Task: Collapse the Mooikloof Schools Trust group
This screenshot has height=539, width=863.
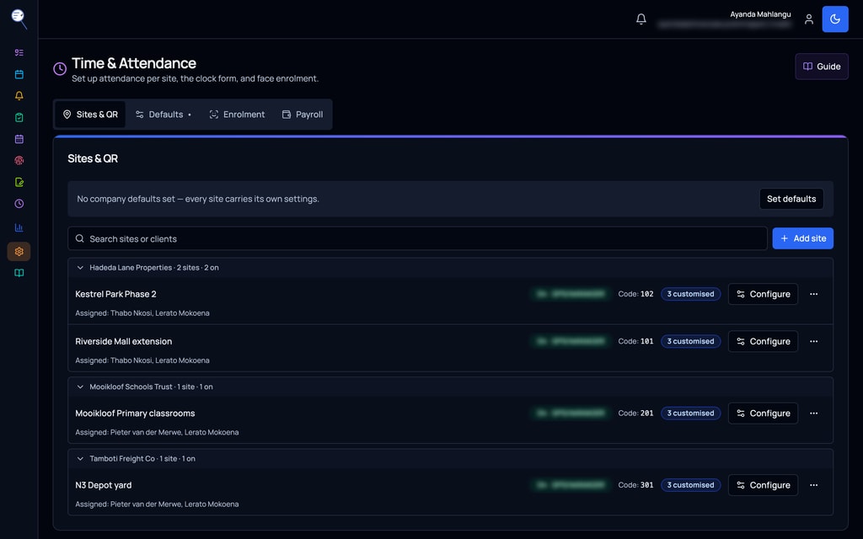Action: coord(80,387)
